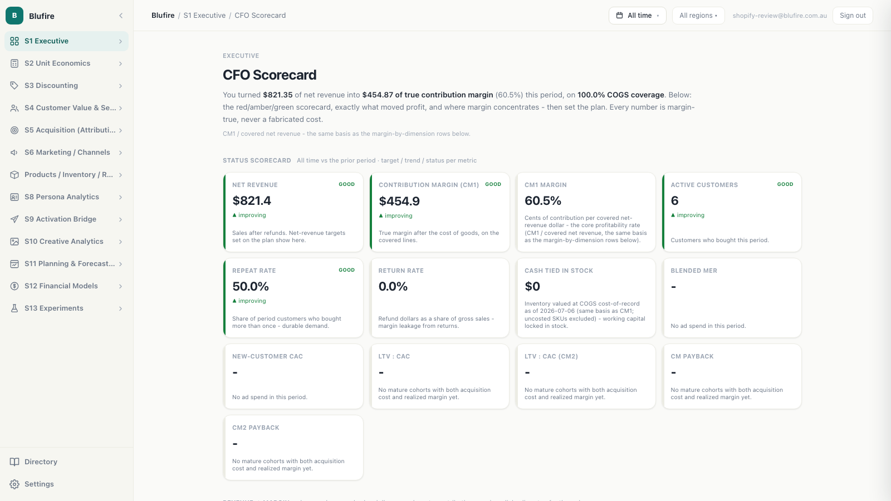Click the Active Customers card value 6
891x501 pixels.
[675, 201]
